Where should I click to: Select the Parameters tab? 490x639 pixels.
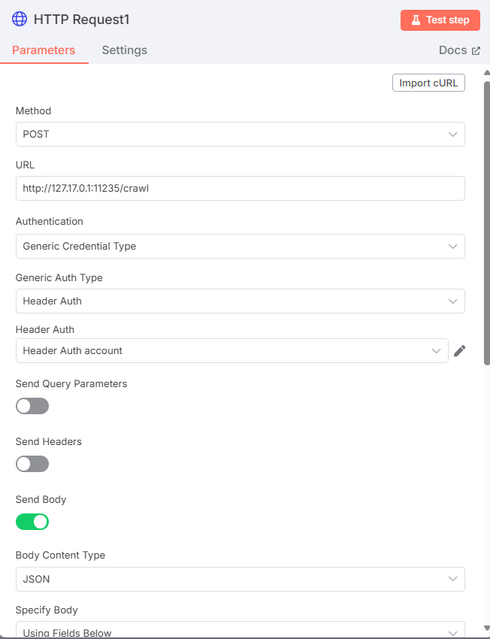(x=44, y=50)
